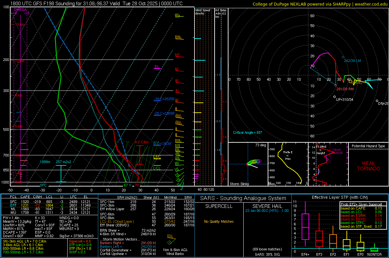Click the Inf. Temp. Adv. panel header
This screenshot has width=389, height=258.
[x=221, y=14]
